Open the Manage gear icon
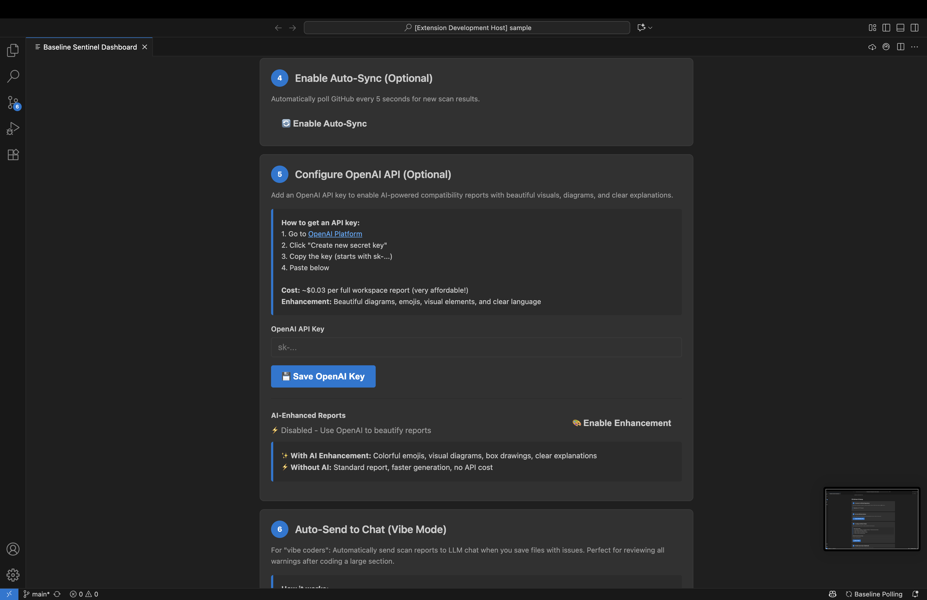 click(13, 575)
